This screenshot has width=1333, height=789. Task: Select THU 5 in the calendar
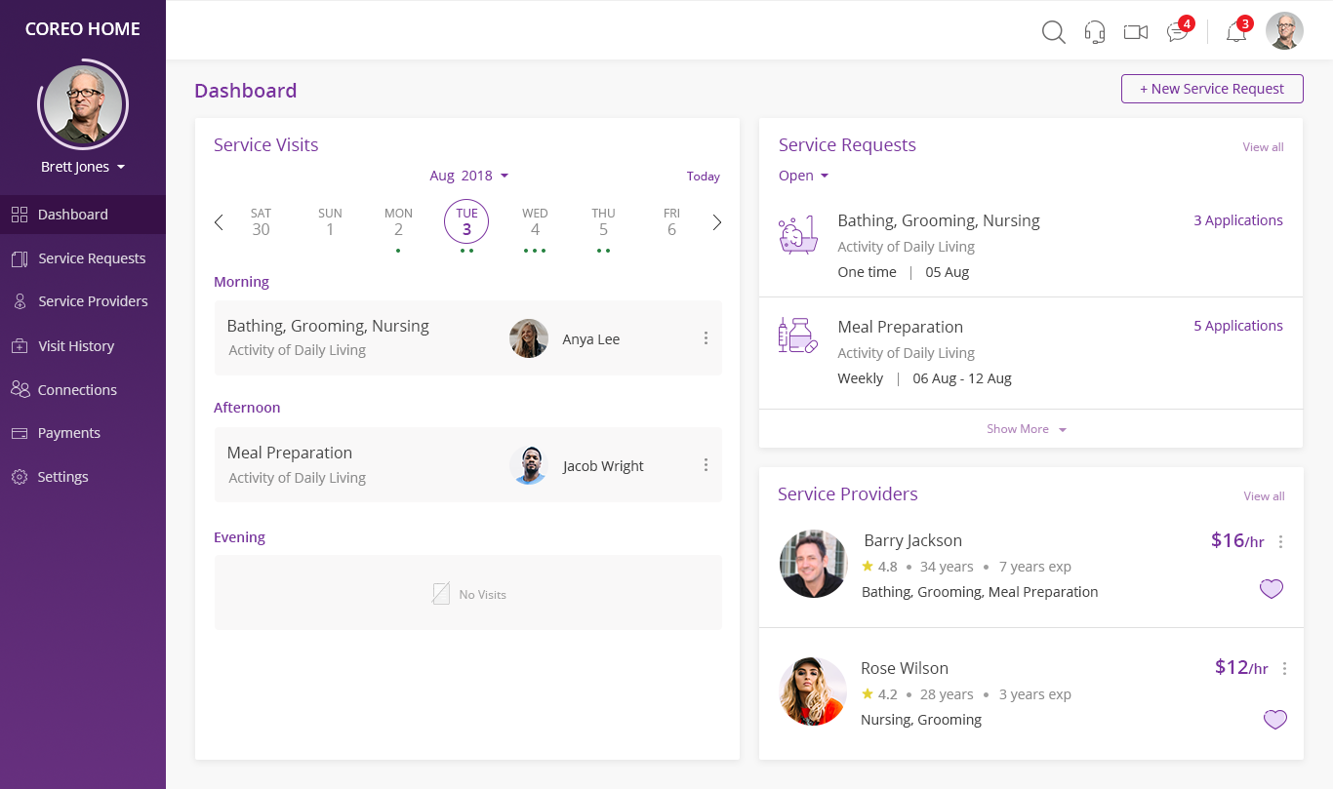(603, 222)
